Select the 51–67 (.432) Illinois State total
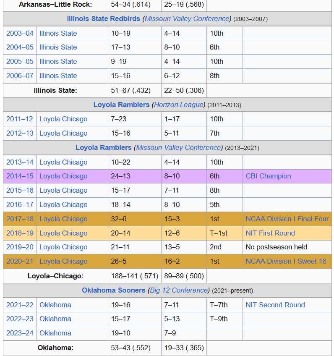The height and width of the screenshot is (356, 334). [x=135, y=91]
